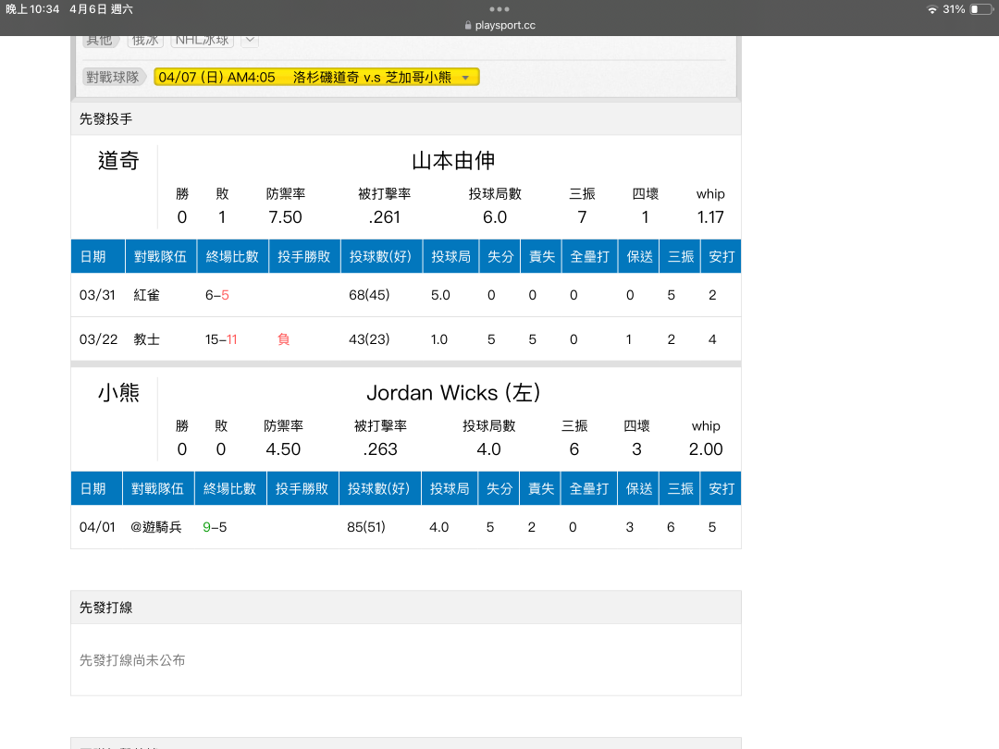The width and height of the screenshot is (999, 749).
Task: Select the 俄冰 league tab
Action: point(145,40)
